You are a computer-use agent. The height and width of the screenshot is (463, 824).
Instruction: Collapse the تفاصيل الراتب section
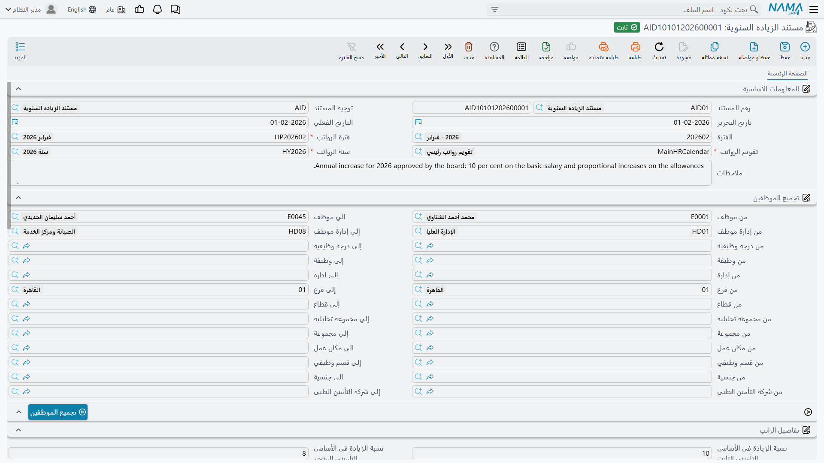click(18, 430)
